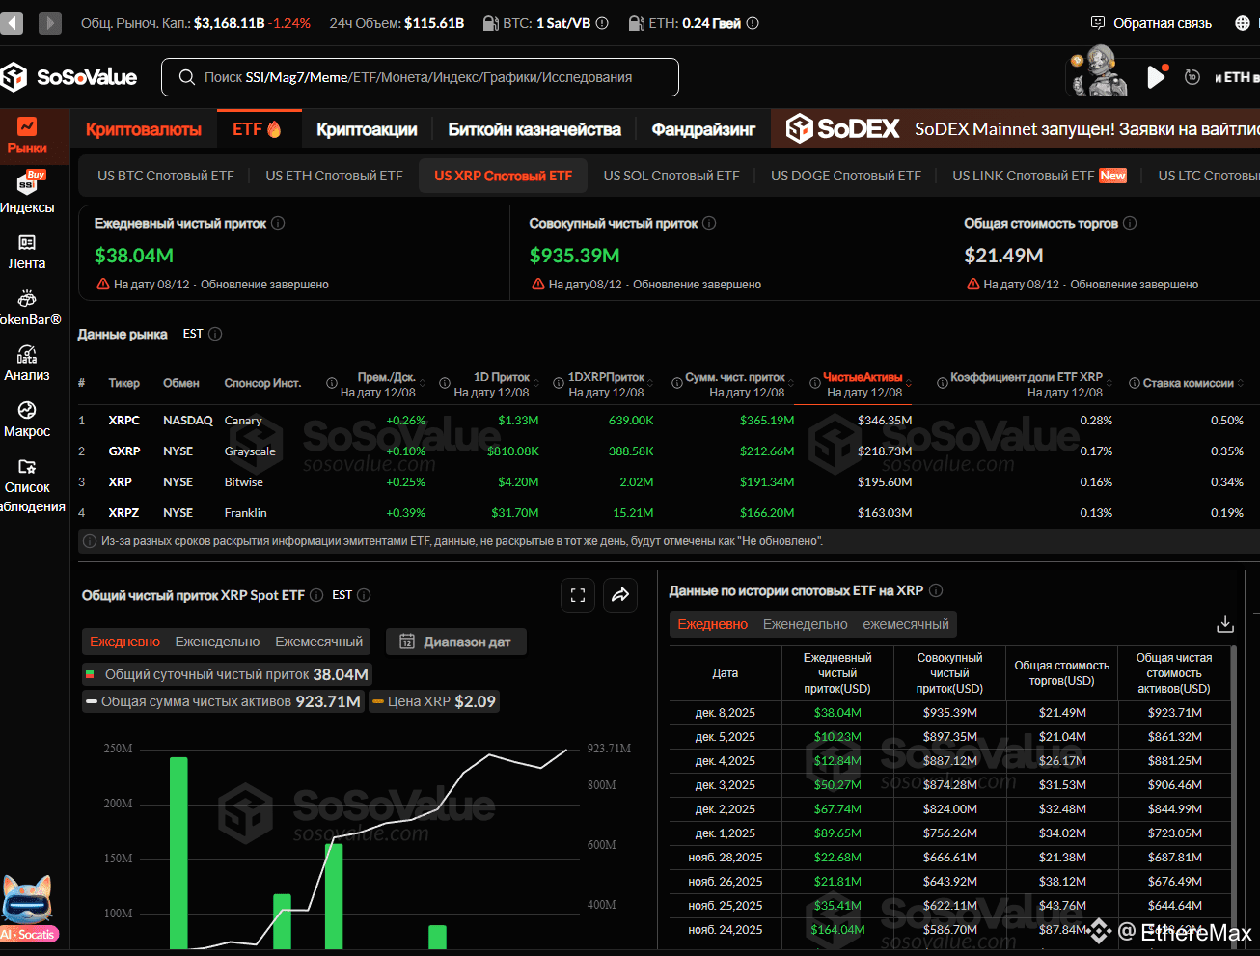Focus the Поиск search field
This screenshot has width=1260, height=956.
tap(420, 77)
